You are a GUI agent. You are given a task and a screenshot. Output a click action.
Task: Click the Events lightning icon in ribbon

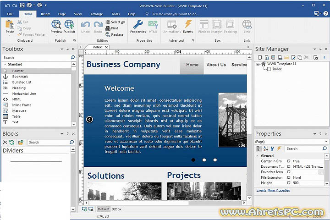[188, 24]
